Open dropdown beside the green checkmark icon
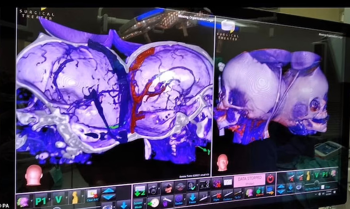 pos(197,185)
